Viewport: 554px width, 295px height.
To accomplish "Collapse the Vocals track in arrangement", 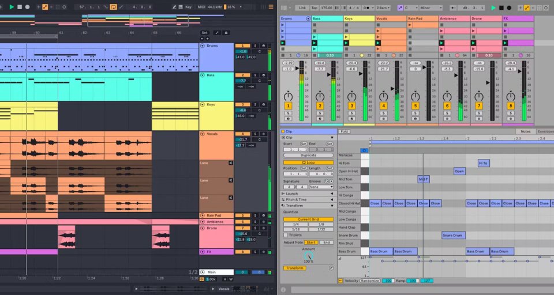I will (x=203, y=134).
